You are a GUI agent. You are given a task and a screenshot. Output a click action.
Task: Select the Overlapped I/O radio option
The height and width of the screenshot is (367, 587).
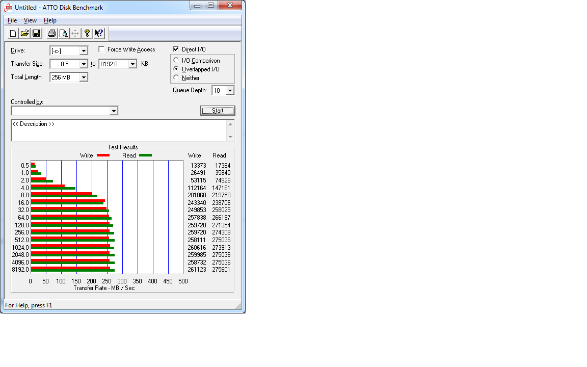pyautogui.click(x=176, y=69)
